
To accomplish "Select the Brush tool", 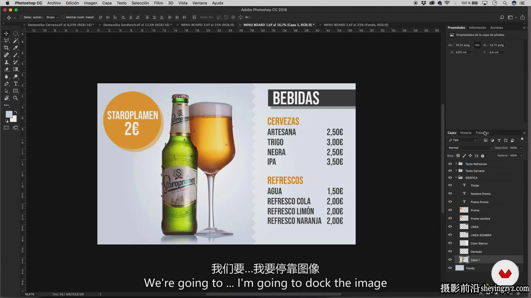I will 15,55.
